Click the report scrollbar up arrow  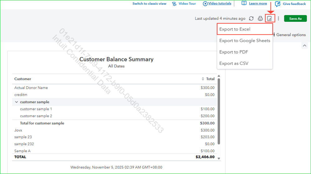pyautogui.click(x=219, y=76)
